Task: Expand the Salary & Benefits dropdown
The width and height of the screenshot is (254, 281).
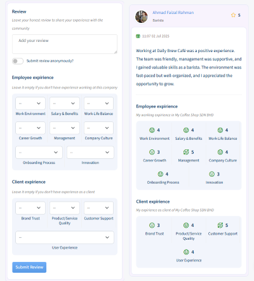Action: pos(65,104)
